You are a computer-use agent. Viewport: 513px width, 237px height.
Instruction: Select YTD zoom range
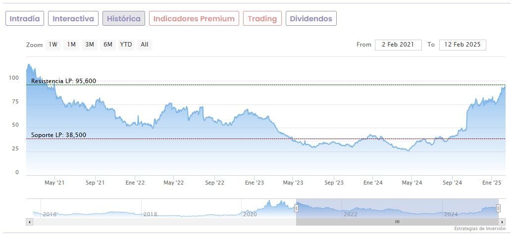tap(126, 45)
